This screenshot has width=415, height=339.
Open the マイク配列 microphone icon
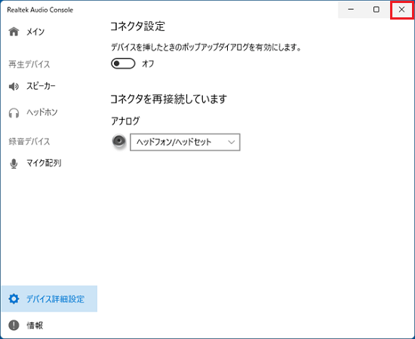coord(14,163)
